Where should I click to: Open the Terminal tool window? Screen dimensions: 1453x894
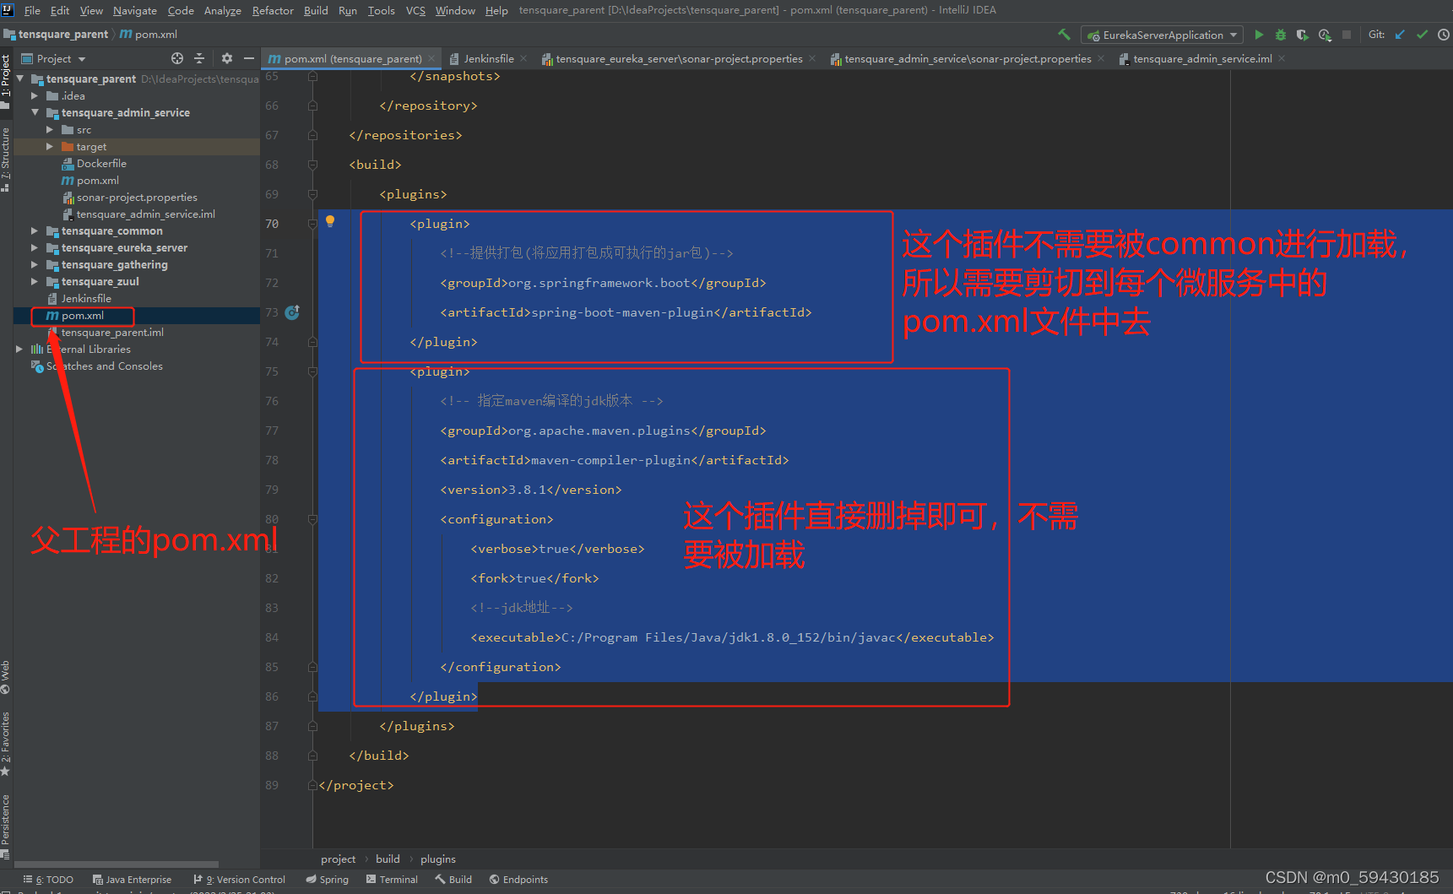(x=392, y=880)
